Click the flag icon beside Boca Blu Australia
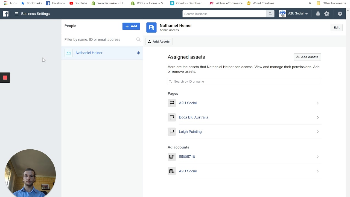This screenshot has height=197, width=350. coord(172,117)
